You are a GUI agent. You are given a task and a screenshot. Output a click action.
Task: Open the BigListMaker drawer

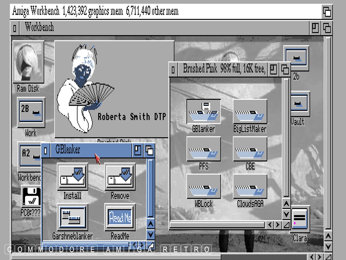coord(250,112)
